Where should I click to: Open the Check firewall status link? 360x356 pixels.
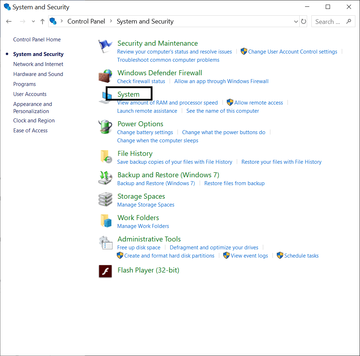141,81
